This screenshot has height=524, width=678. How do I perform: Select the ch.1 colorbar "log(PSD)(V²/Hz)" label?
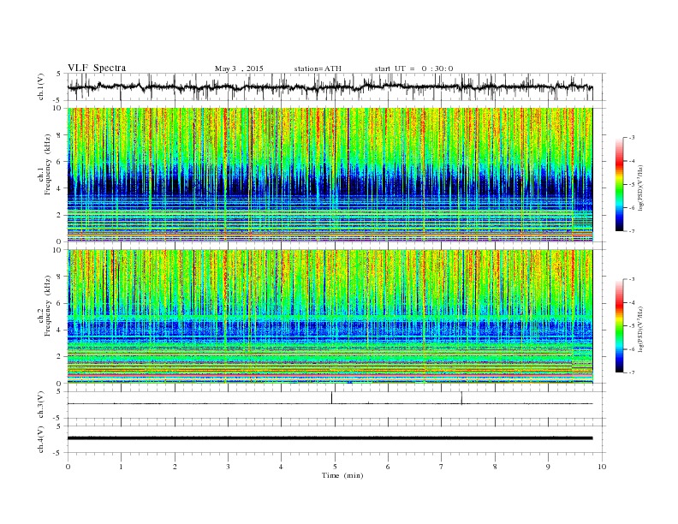click(x=641, y=188)
